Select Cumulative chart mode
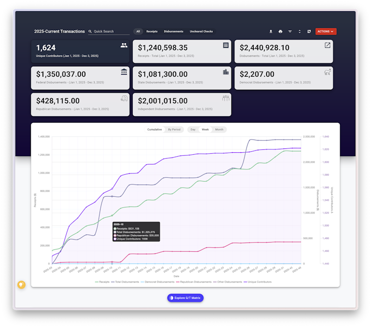The height and width of the screenshot is (327, 371). click(x=155, y=129)
